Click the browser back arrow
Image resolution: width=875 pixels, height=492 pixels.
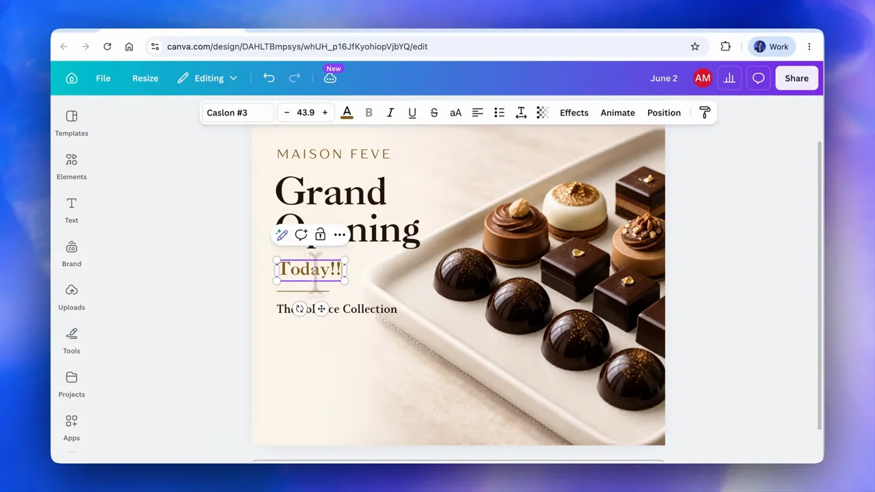click(64, 46)
